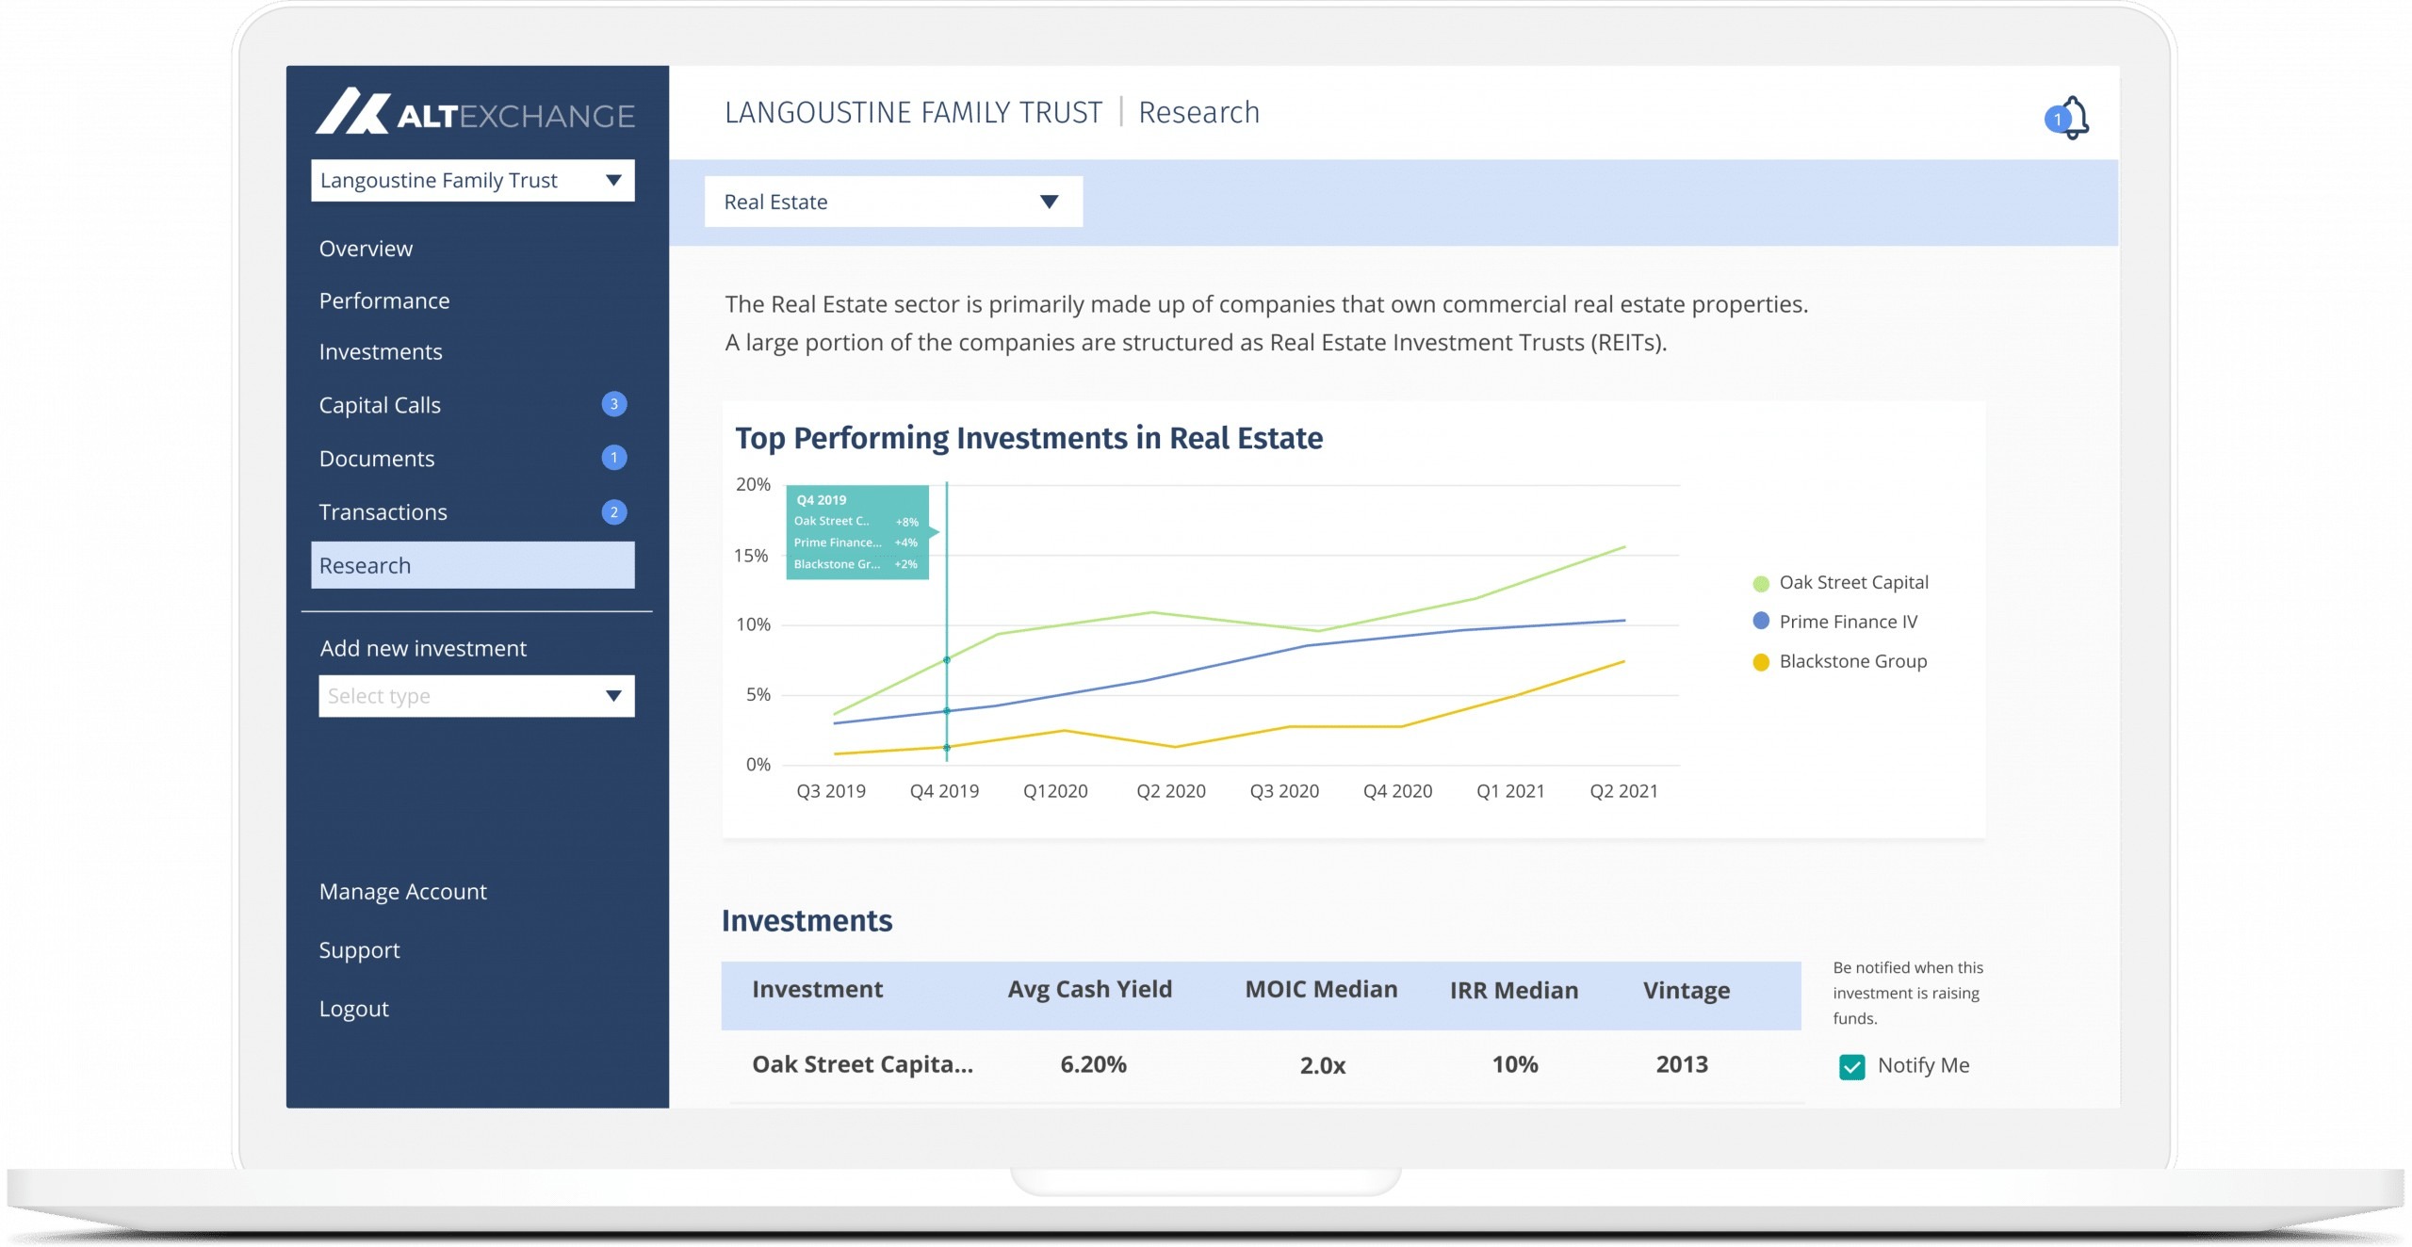The height and width of the screenshot is (1247, 2412).
Task: Open the Select type investment dropdown
Action: [477, 696]
